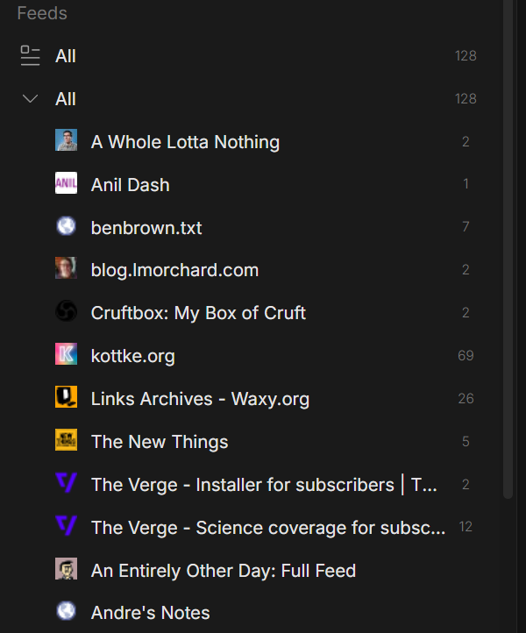
Task: Click the 128 count on All folder row
Action: coord(466,99)
